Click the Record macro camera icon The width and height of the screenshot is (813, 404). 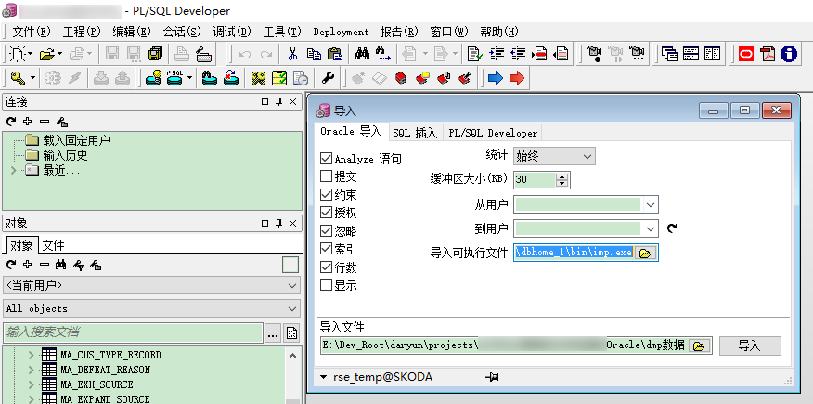594,54
